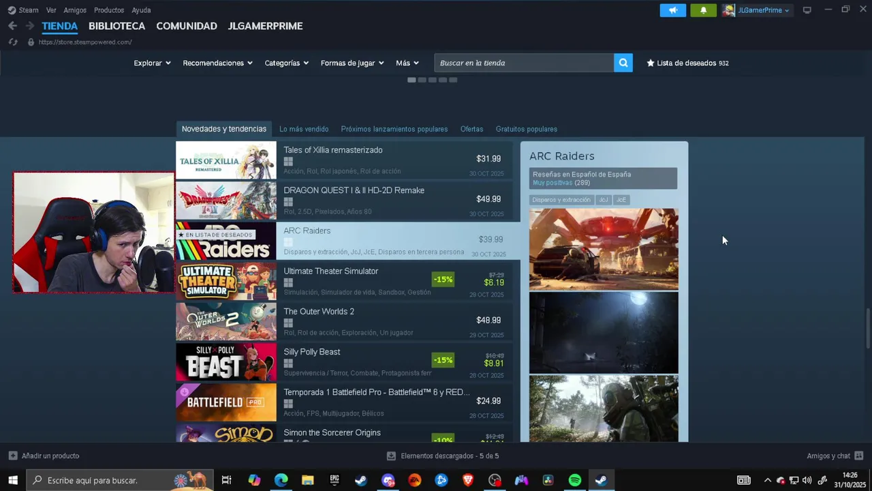
Task: Expand the Explorar dropdown
Action: point(152,63)
